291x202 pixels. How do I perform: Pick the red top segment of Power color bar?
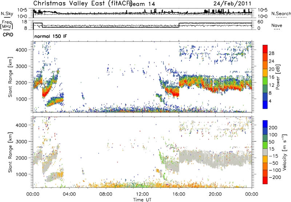click(x=265, y=49)
